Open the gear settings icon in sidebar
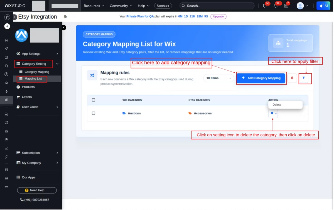 [x=6, y=170]
